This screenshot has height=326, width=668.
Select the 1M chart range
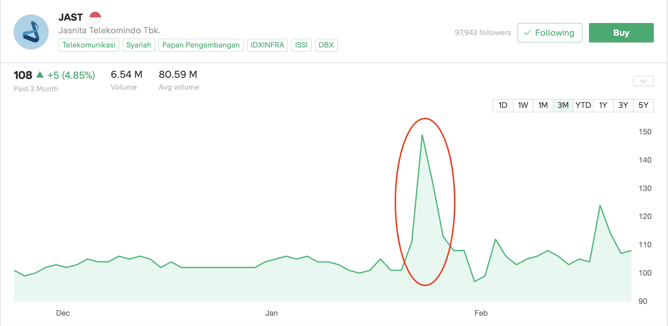coord(543,106)
